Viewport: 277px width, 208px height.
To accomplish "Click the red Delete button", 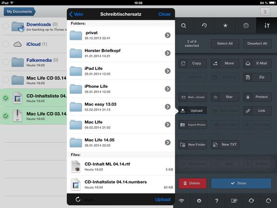I will click(192, 183).
